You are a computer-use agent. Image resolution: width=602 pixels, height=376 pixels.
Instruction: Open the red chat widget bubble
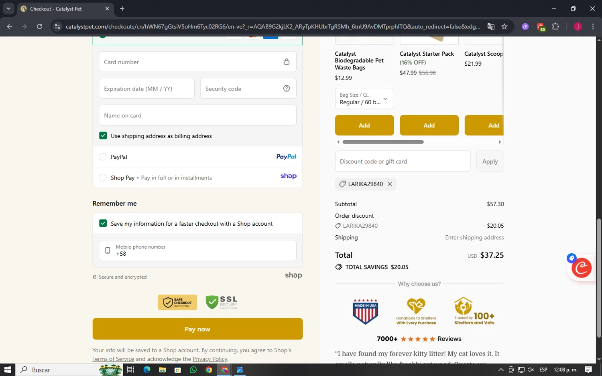click(x=582, y=267)
